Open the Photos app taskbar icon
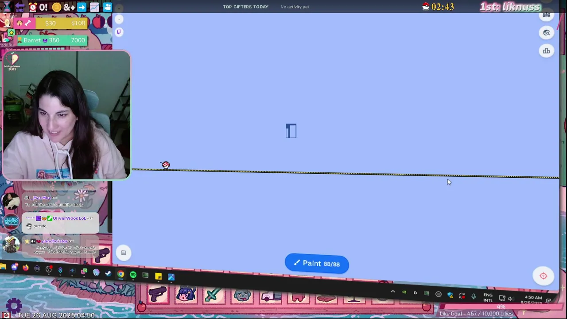This screenshot has height=319, width=567. tap(171, 277)
